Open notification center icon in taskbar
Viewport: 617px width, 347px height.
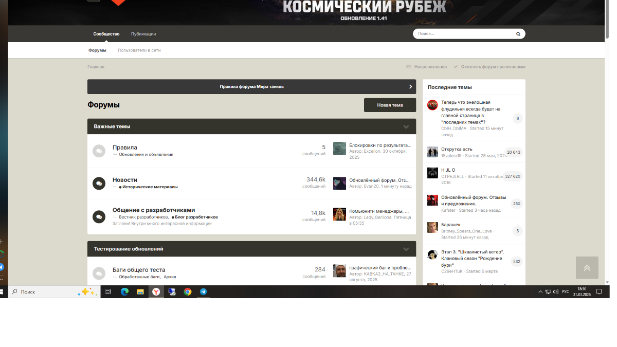tap(600, 291)
